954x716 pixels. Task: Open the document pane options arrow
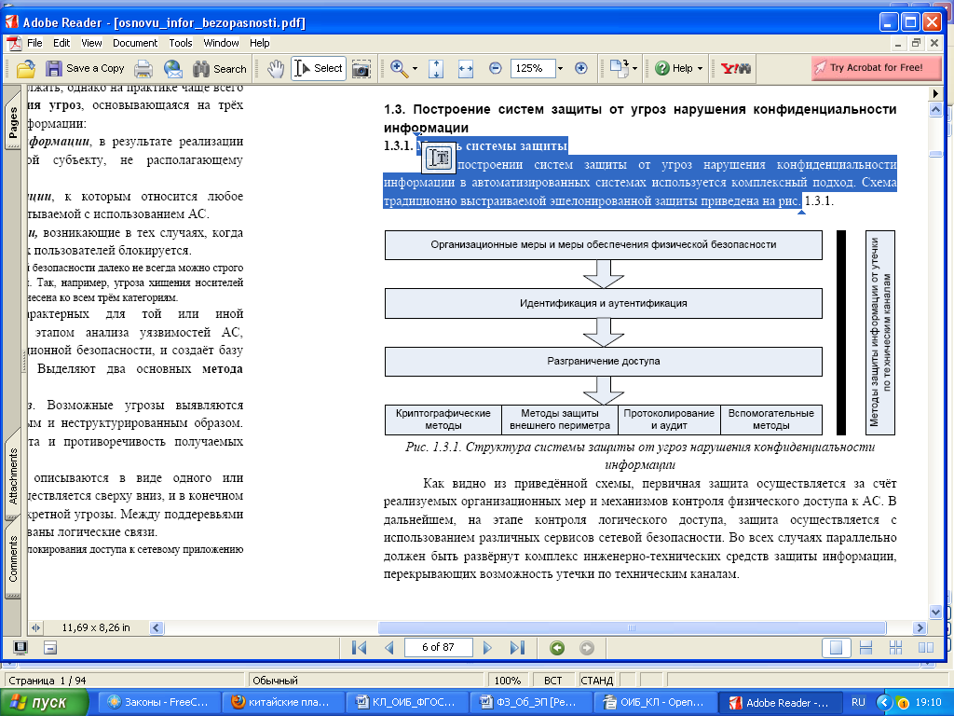pos(935,94)
